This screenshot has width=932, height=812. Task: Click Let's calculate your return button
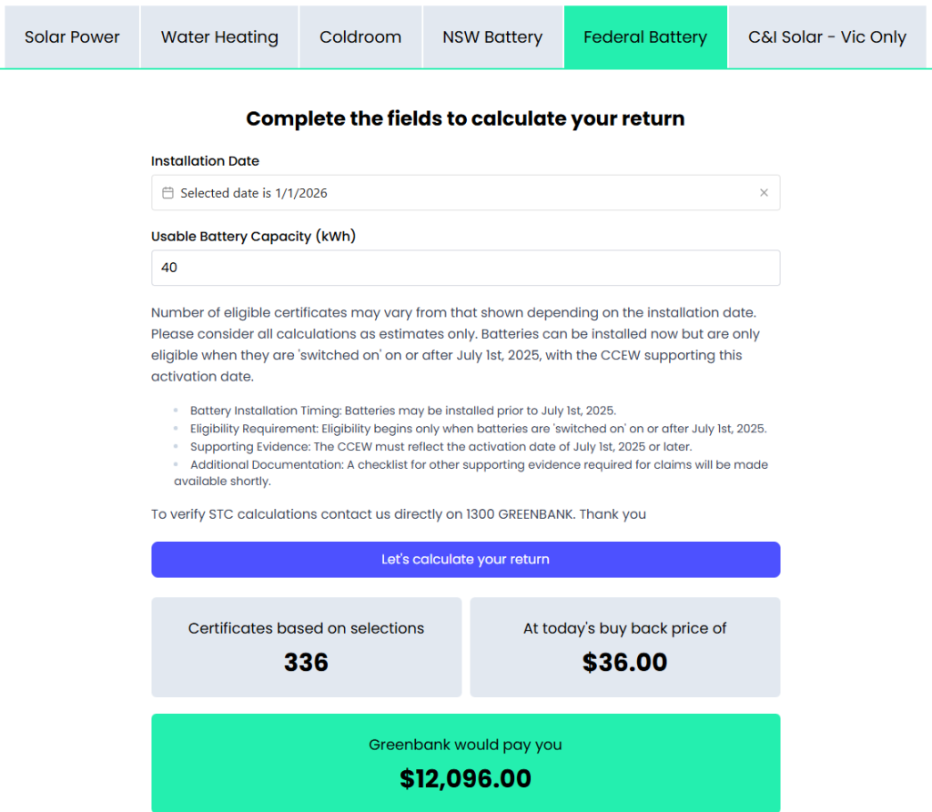465,559
